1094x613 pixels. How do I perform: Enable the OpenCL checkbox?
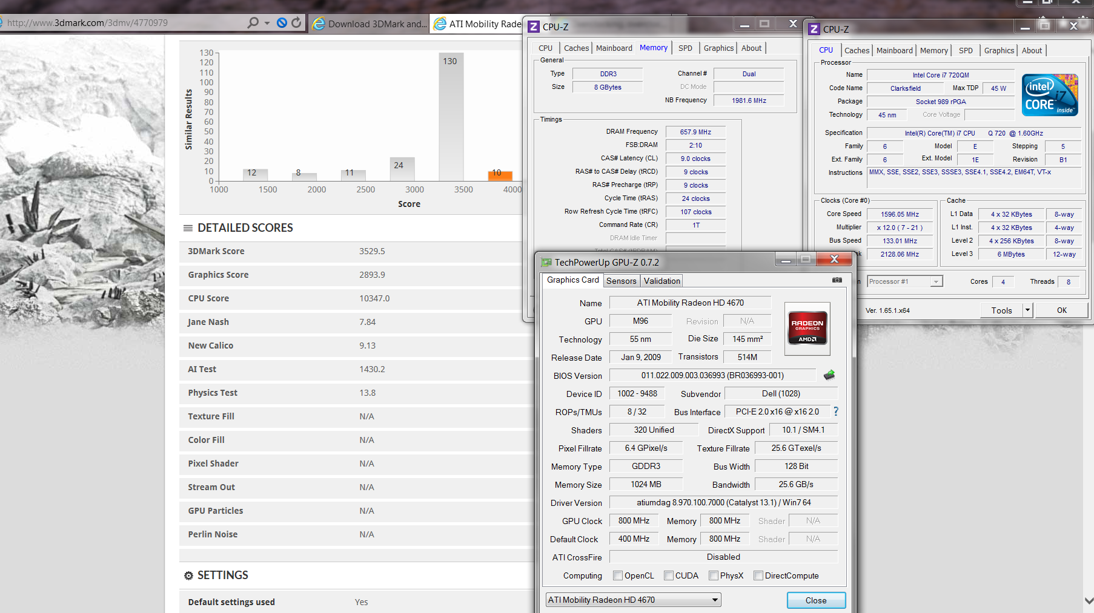[x=618, y=575]
